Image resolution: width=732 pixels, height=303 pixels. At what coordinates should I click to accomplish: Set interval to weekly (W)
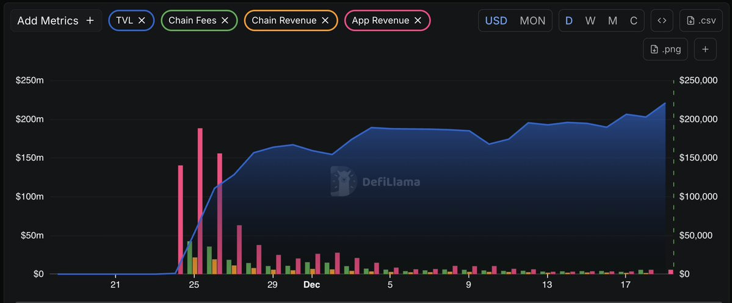[x=590, y=21]
